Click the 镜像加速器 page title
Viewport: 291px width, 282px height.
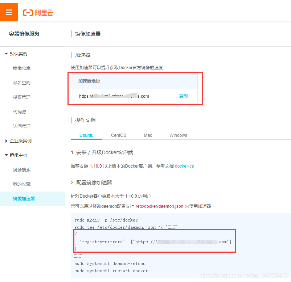tap(87, 34)
